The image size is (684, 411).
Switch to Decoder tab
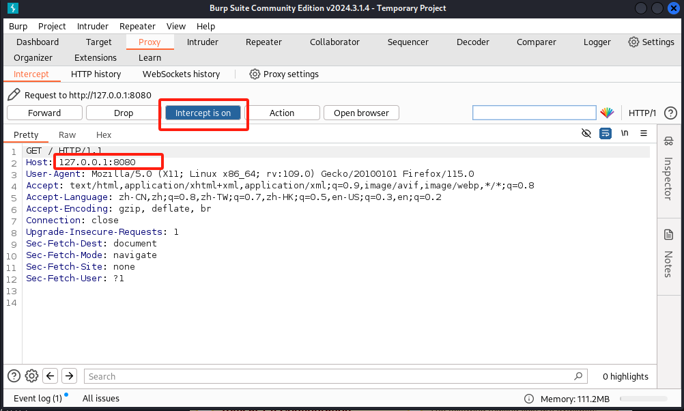(x=473, y=42)
